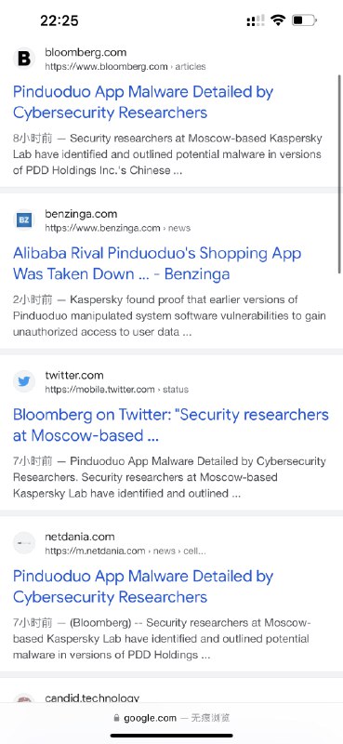Tap the mobile.twitter.com status URL breadcrumb
Image resolution: width=343 pixels, height=744 pixels.
coord(117,390)
